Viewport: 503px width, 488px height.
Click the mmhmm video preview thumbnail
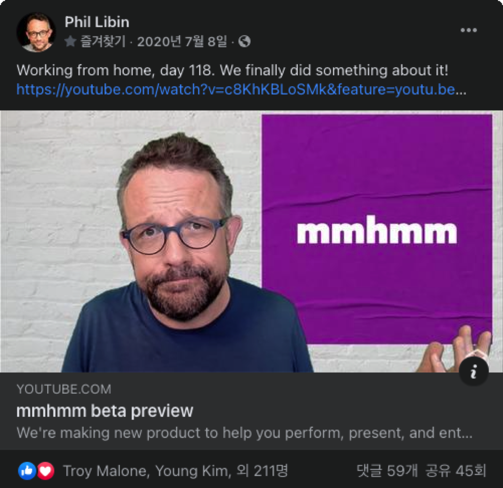251,241
